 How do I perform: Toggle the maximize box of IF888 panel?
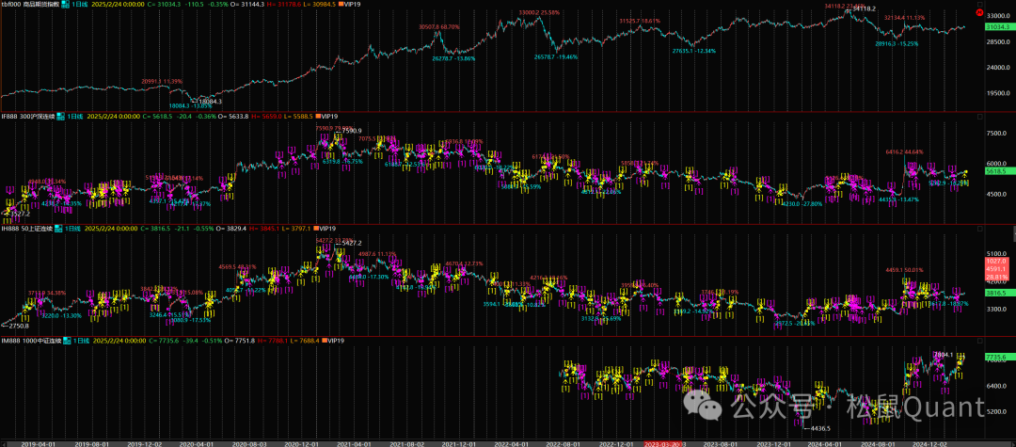tap(979, 117)
